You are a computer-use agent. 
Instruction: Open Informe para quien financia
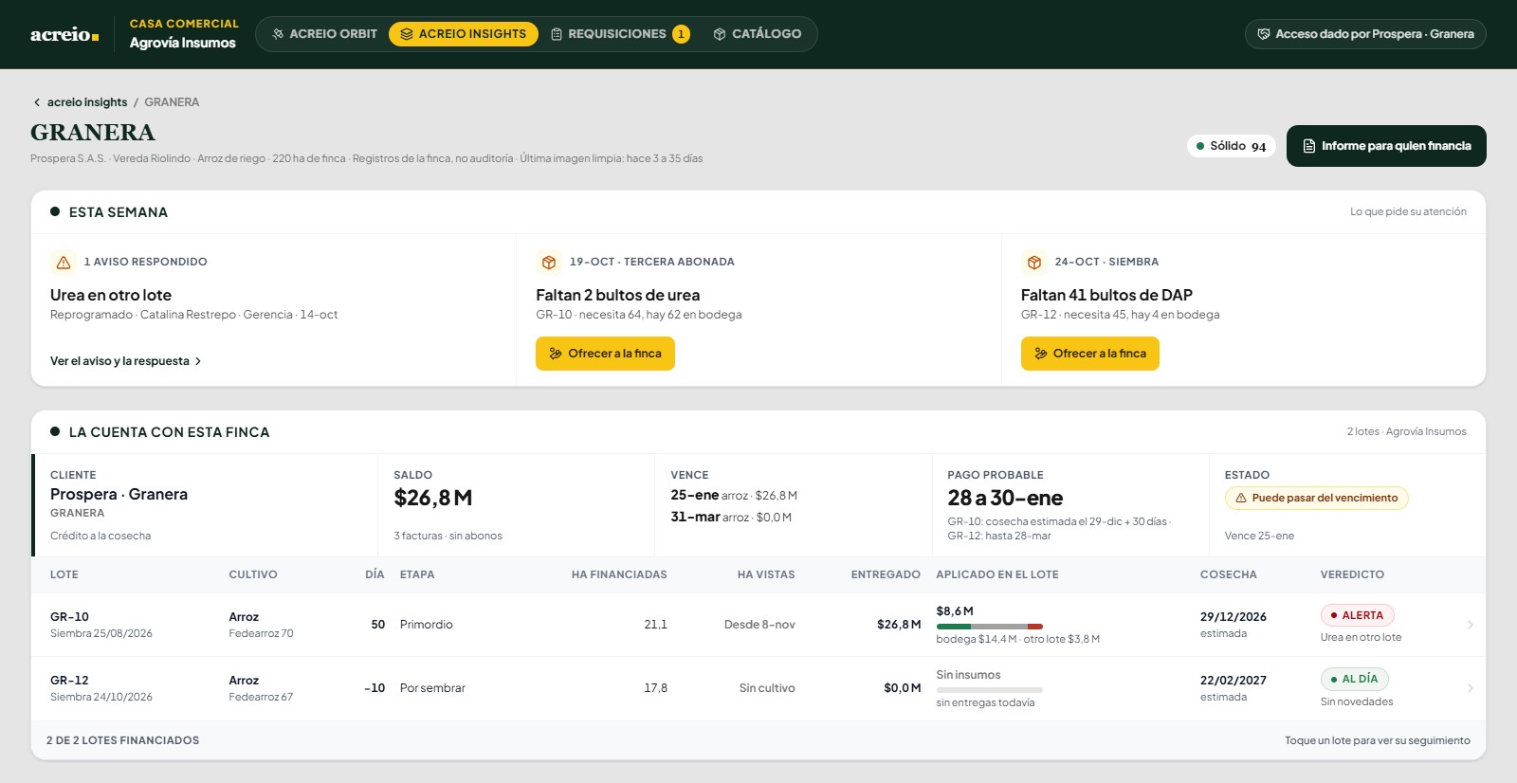[x=1386, y=146]
